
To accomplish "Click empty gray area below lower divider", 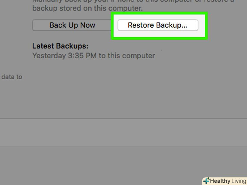I will (102, 166).
